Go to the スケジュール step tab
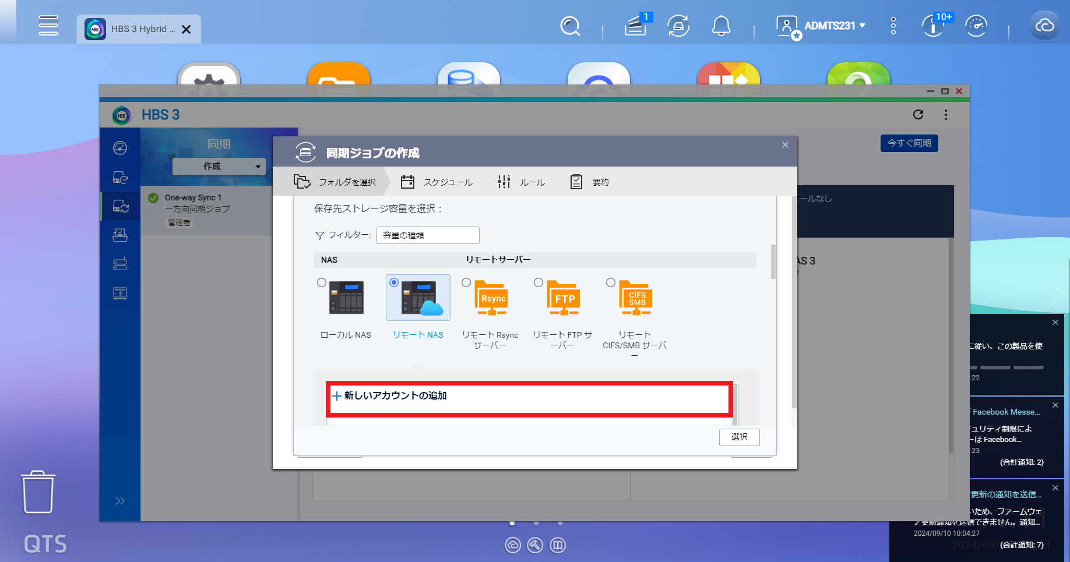 (437, 182)
